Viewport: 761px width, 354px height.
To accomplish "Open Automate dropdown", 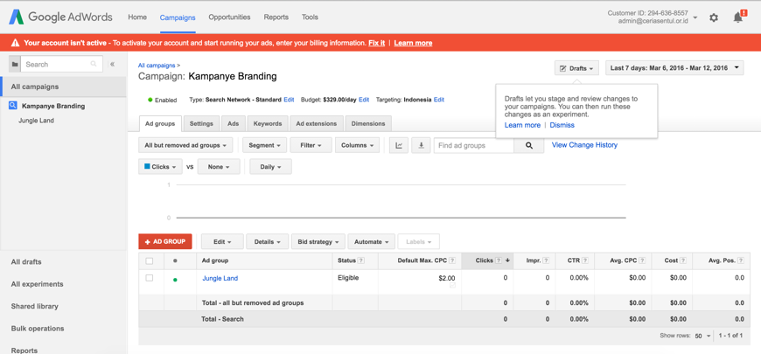I will (x=371, y=241).
